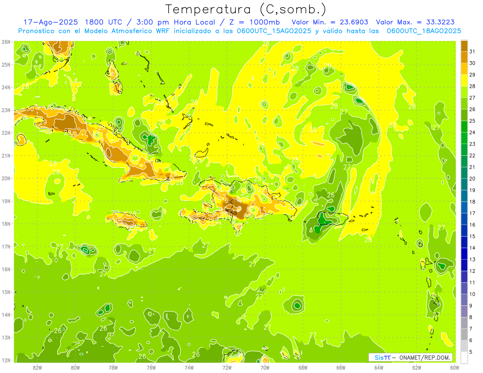Click the initialization time '0600UTC_15AGO2025'
This screenshot has height=373, width=483.
click(x=275, y=31)
